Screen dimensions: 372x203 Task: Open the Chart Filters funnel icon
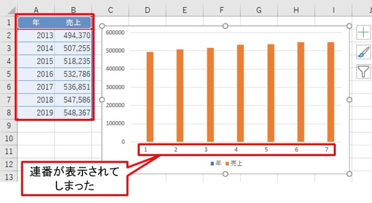tap(363, 72)
